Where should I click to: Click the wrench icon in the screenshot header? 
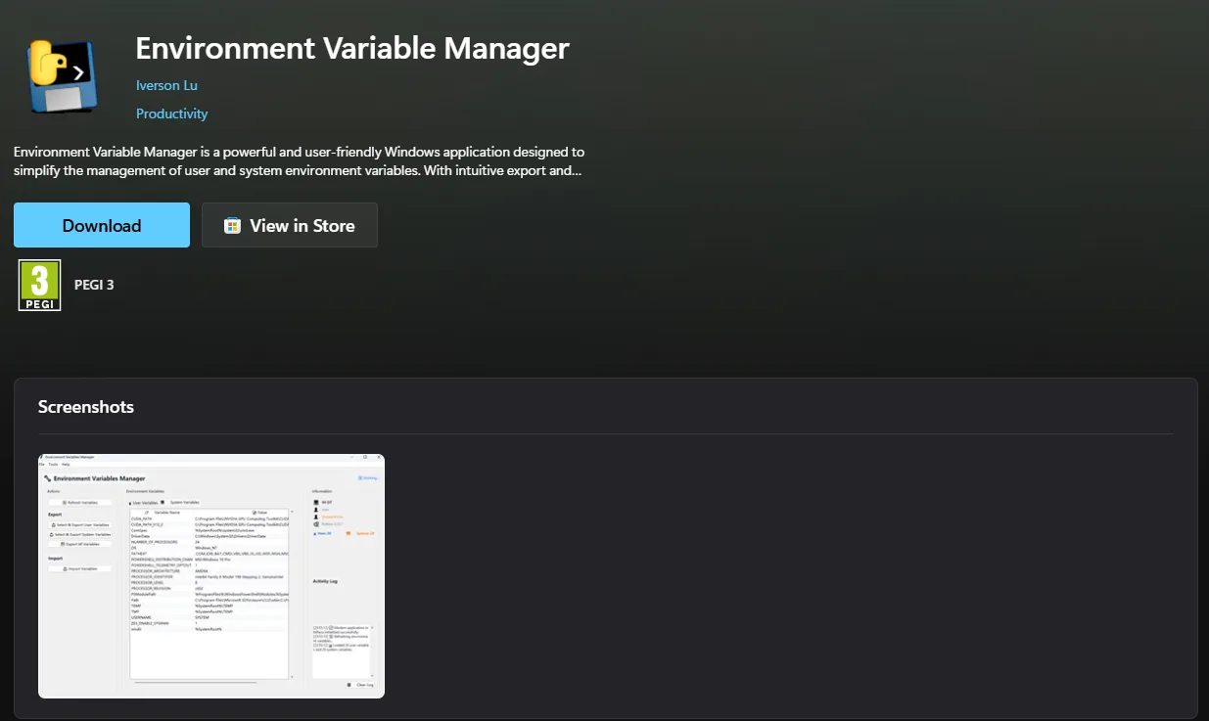click(47, 478)
